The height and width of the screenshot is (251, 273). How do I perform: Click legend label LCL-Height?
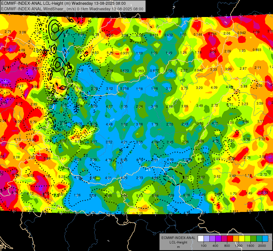pos(178,242)
